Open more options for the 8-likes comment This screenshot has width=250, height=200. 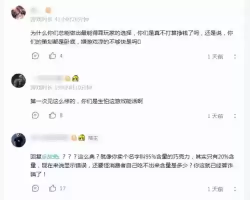235,116
